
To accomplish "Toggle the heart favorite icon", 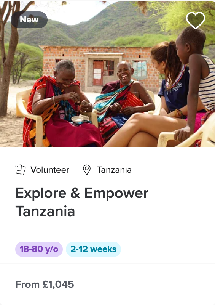I will coord(195,20).
